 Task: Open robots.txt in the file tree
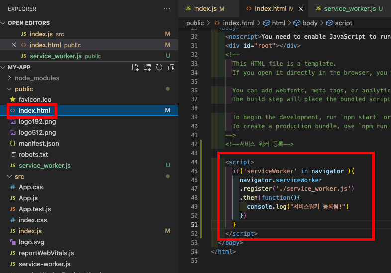click(x=89, y=155)
